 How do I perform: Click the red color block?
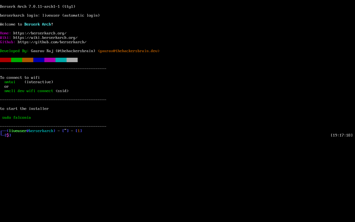[6, 60]
